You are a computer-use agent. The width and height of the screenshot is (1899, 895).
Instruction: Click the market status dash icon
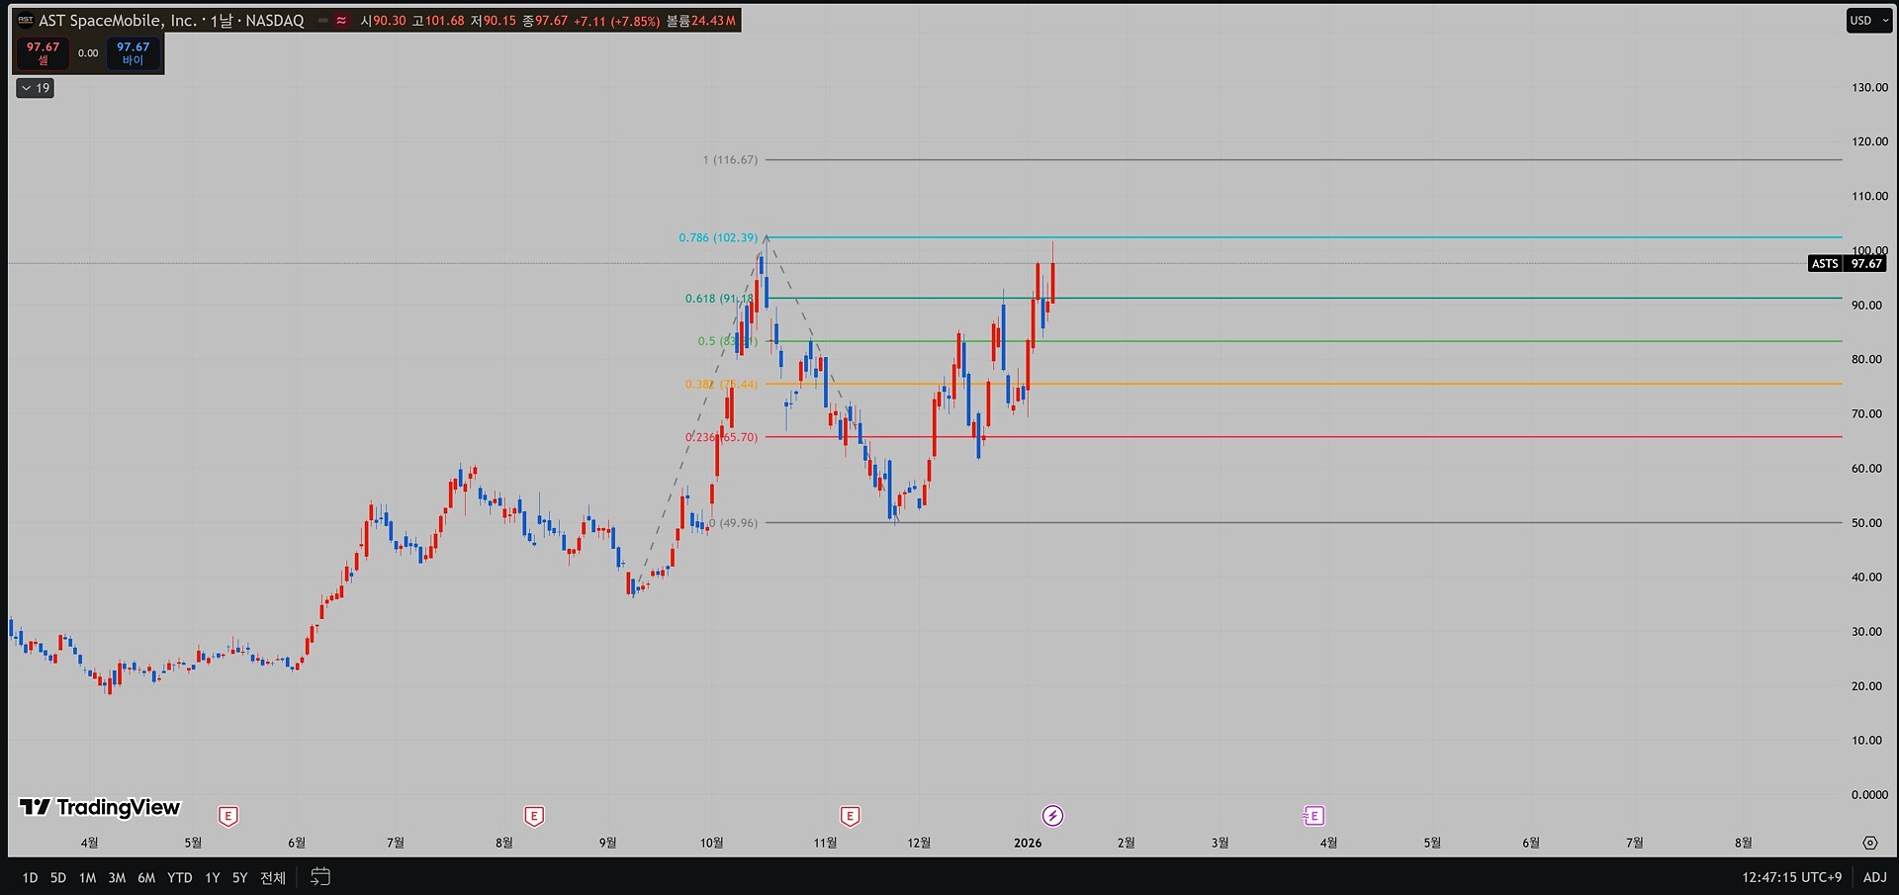[x=323, y=20]
